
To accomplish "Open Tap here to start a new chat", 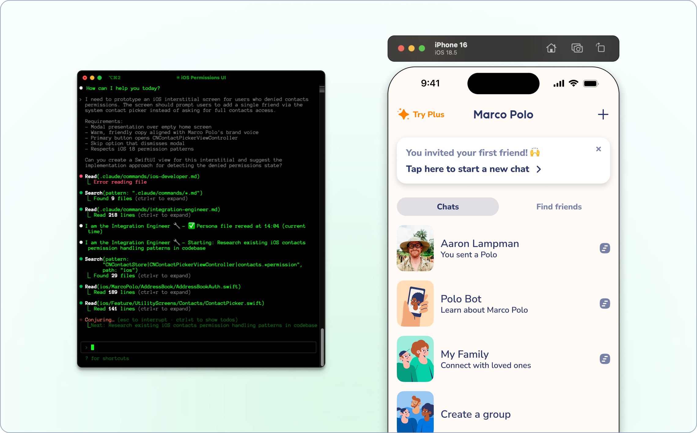I will [x=467, y=169].
